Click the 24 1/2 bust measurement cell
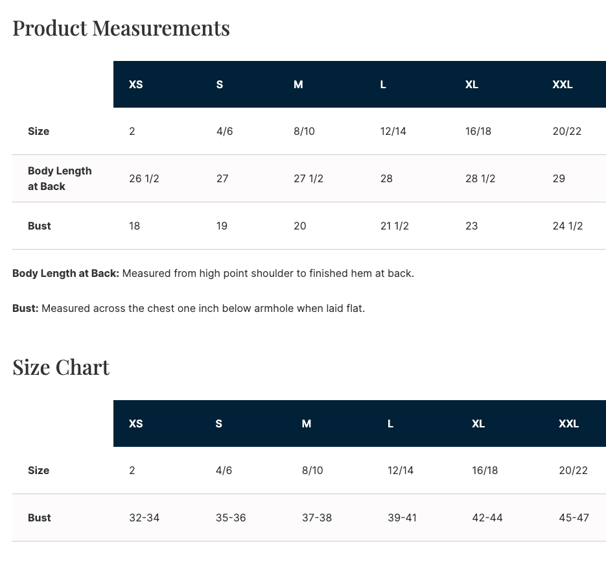This screenshot has width=606, height=572. pos(567,226)
